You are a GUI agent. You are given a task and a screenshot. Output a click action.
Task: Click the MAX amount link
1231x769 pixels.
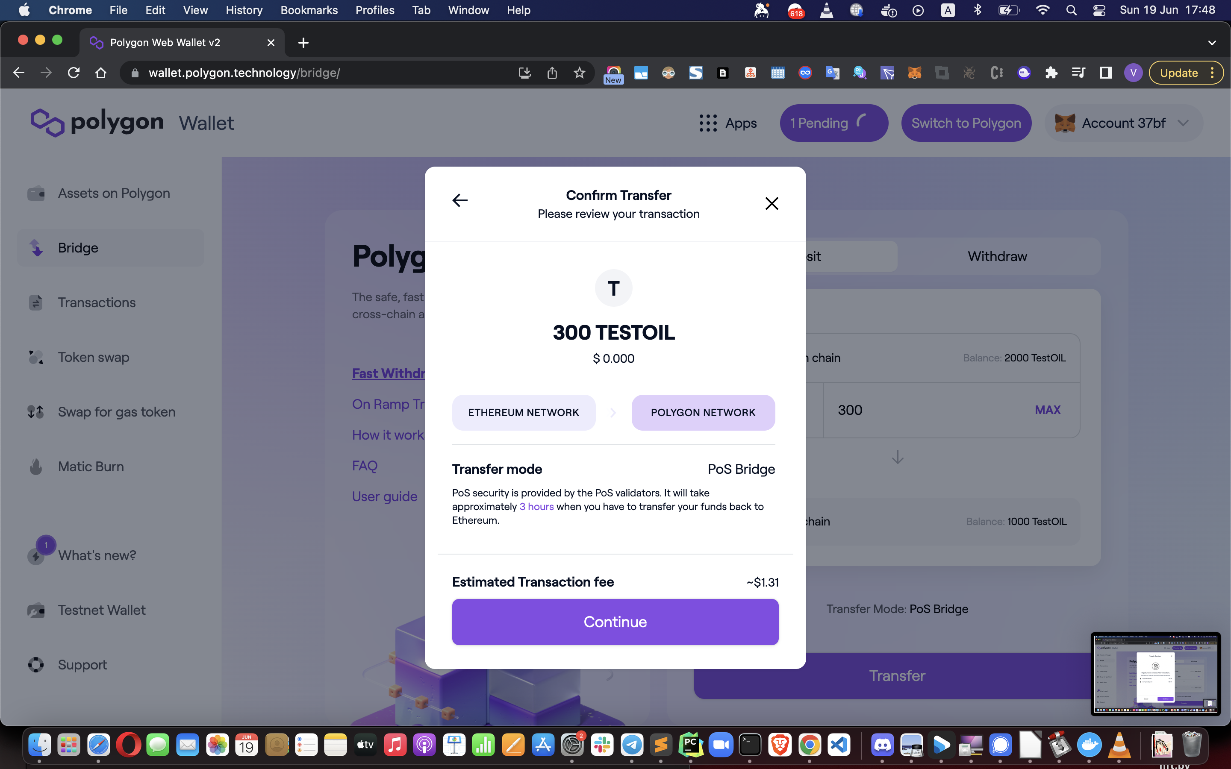(1047, 410)
